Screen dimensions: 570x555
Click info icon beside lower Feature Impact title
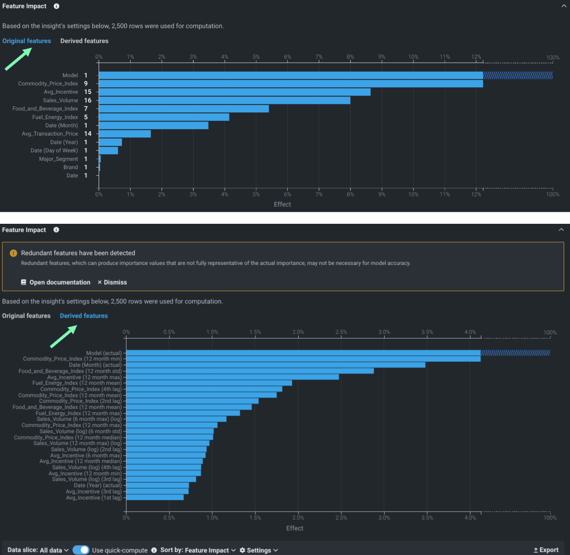[56, 230]
